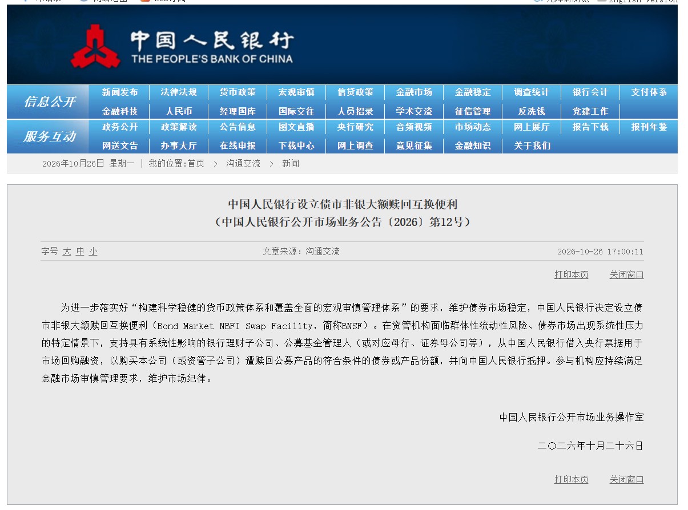Click the 首页 breadcrumb link
This screenshot has width=688, height=510.
coord(195,163)
